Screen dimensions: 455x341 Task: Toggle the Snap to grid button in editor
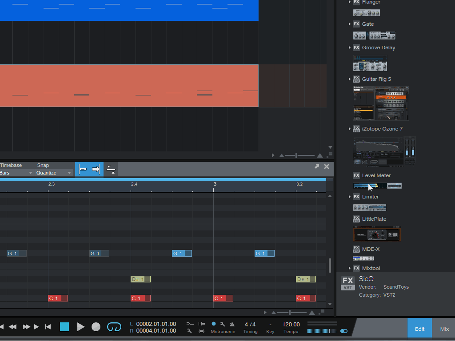point(82,169)
